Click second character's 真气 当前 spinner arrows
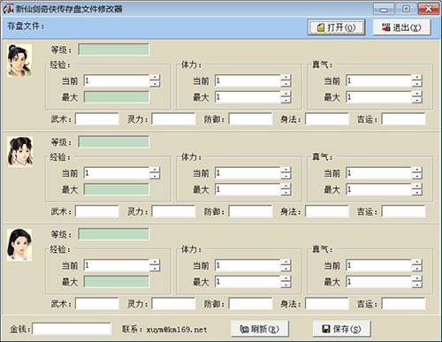Screen dimensions: 442x342 pyautogui.click(x=417, y=173)
